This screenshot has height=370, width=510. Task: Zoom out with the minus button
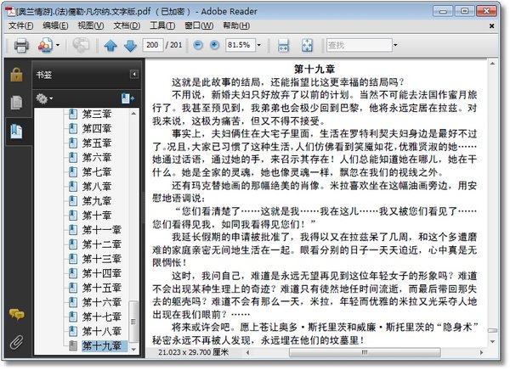198,45
